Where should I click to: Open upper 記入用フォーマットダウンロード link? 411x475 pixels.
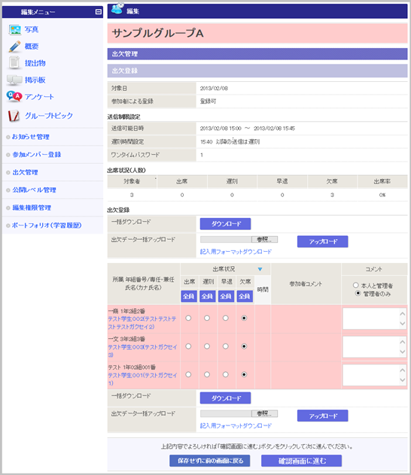[236, 252]
